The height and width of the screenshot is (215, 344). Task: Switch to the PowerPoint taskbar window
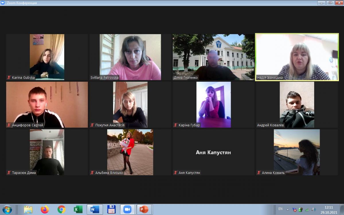144,209
